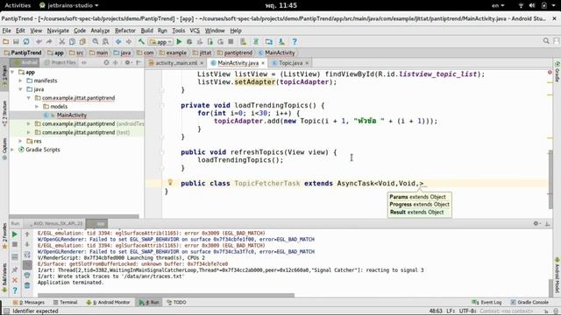Open the TODO tool window

[x=176, y=302]
